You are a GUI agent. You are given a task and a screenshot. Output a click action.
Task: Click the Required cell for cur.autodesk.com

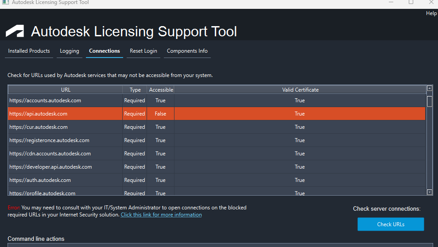(135, 127)
